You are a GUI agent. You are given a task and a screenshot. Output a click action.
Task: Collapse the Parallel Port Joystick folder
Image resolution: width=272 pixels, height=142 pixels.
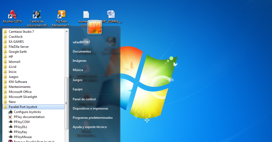click(33, 107)
